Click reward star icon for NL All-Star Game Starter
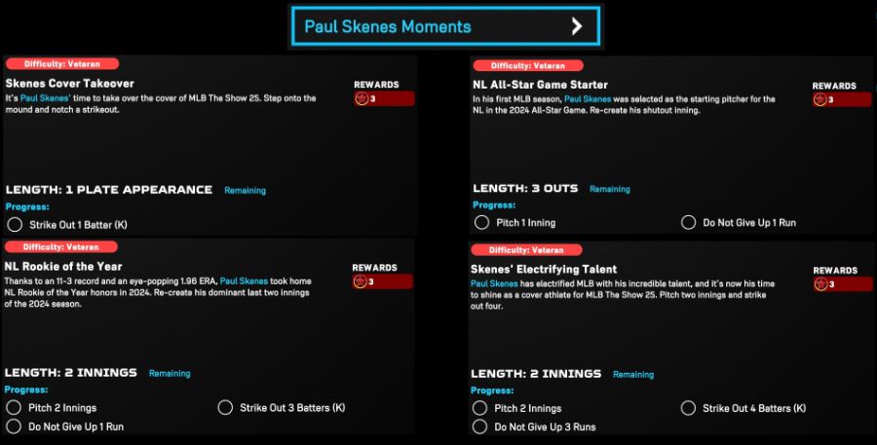The image size is (877, 445). click(x=820, y=100)
